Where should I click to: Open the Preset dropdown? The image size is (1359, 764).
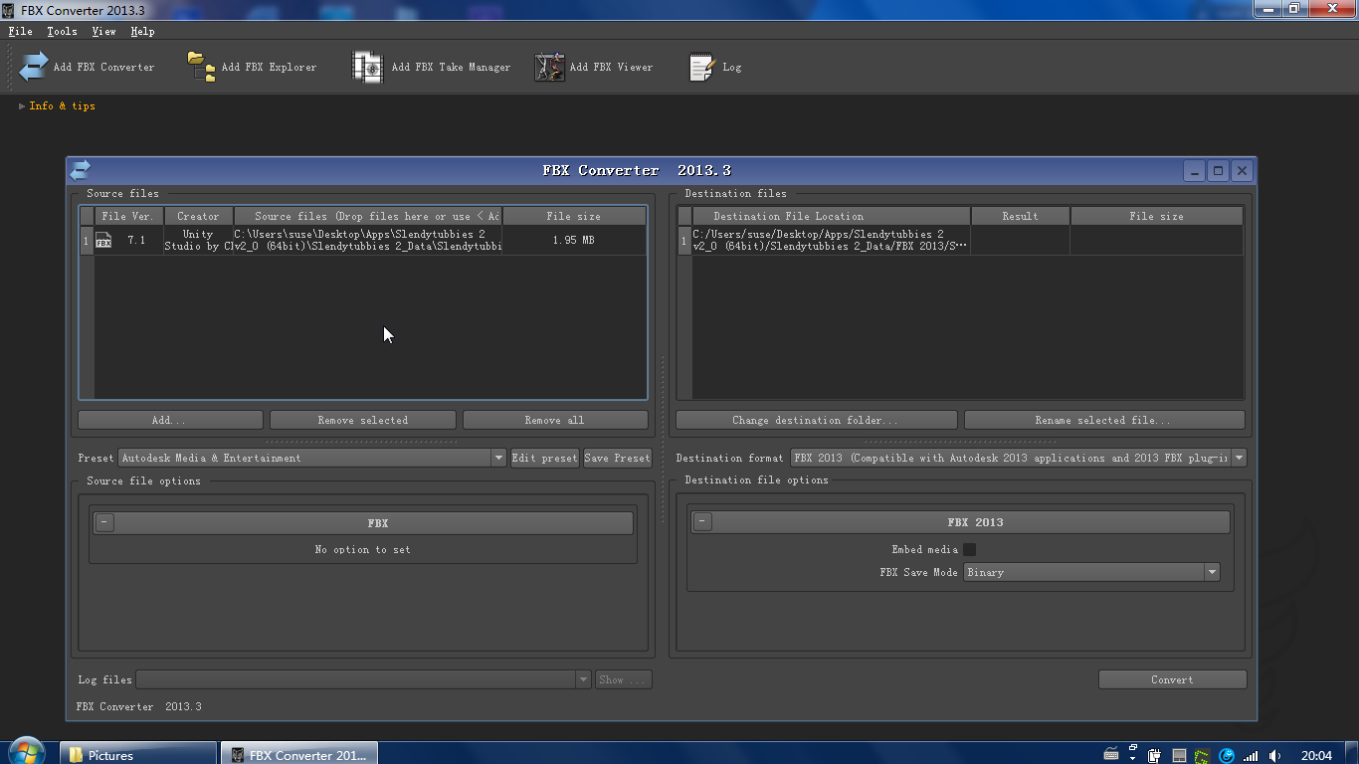[x=498, y=458]
